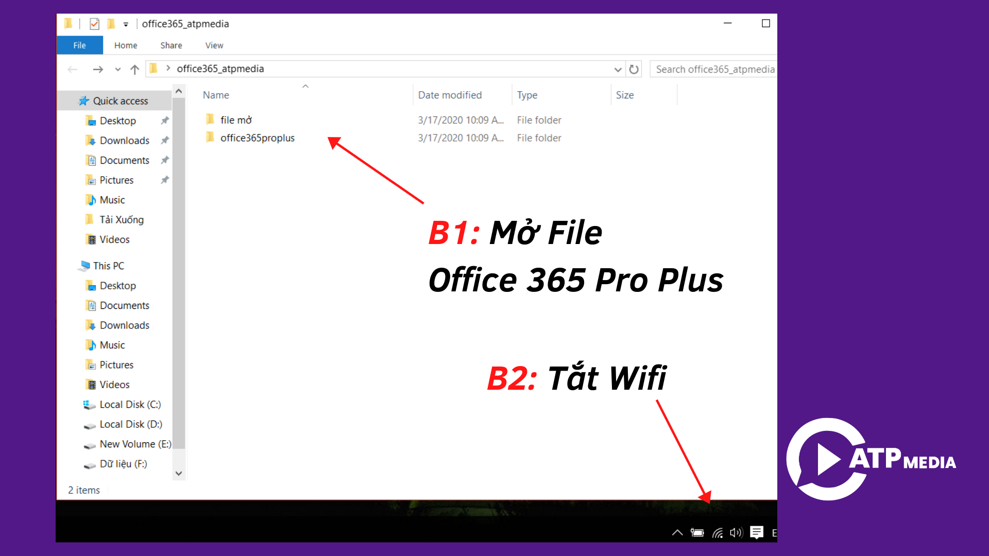Show hidden system tray icons
Image resolution: width=989 pixels, height=556 pixels.
(x=677, y=533)
